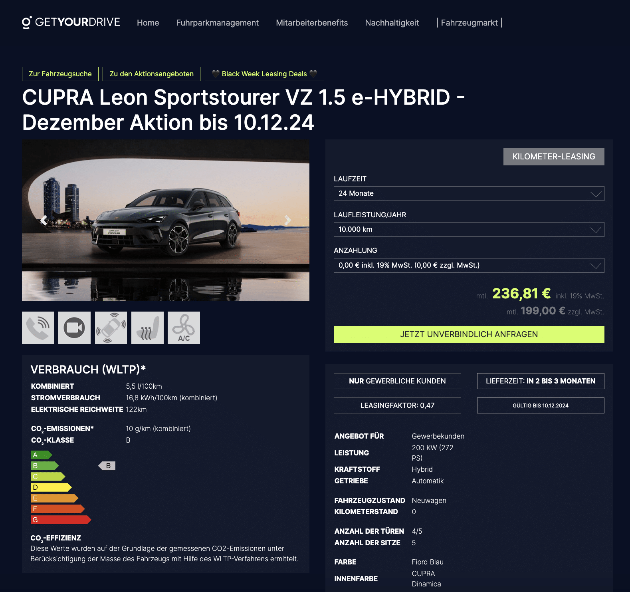This screenshot has height=592, width=630.
Task: Click Gültig bis 10.12.2024 box
Action: point(541,405)
